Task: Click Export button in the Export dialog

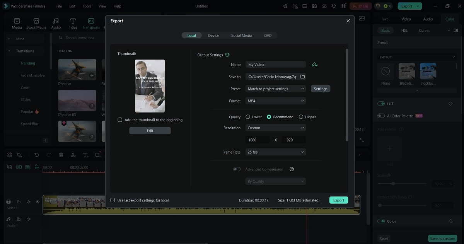Action: click(x=339, y=200)
